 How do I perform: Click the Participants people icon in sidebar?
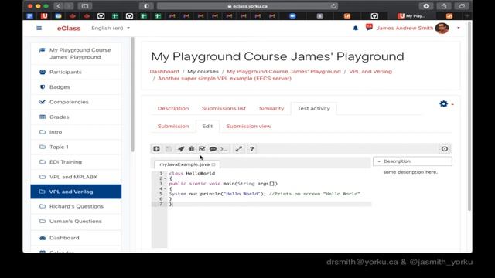pyautogui.click(x=43, y=72)
